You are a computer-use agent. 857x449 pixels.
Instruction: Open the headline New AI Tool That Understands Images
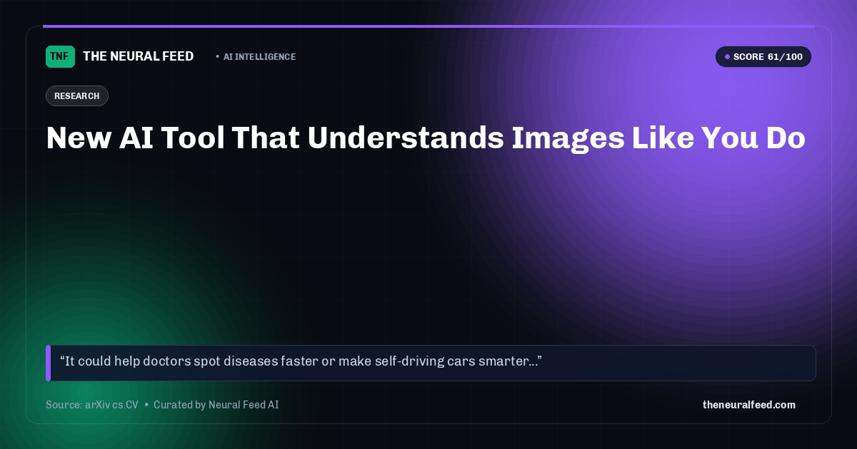[x=426, y=138]
